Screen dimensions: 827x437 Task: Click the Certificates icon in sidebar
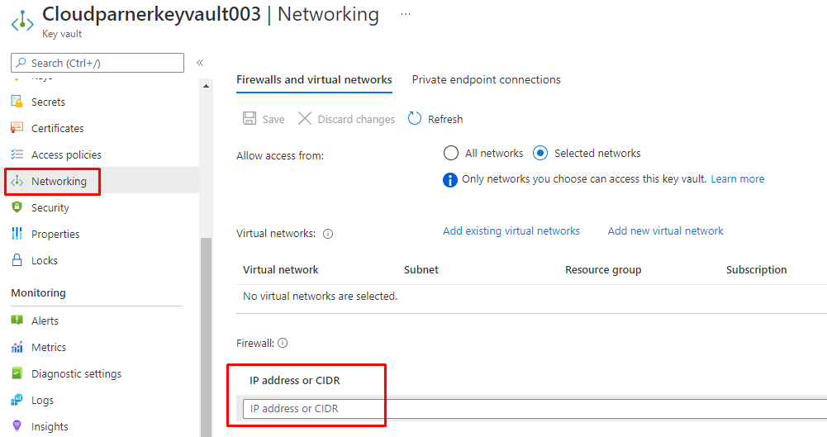coord(17,128)
